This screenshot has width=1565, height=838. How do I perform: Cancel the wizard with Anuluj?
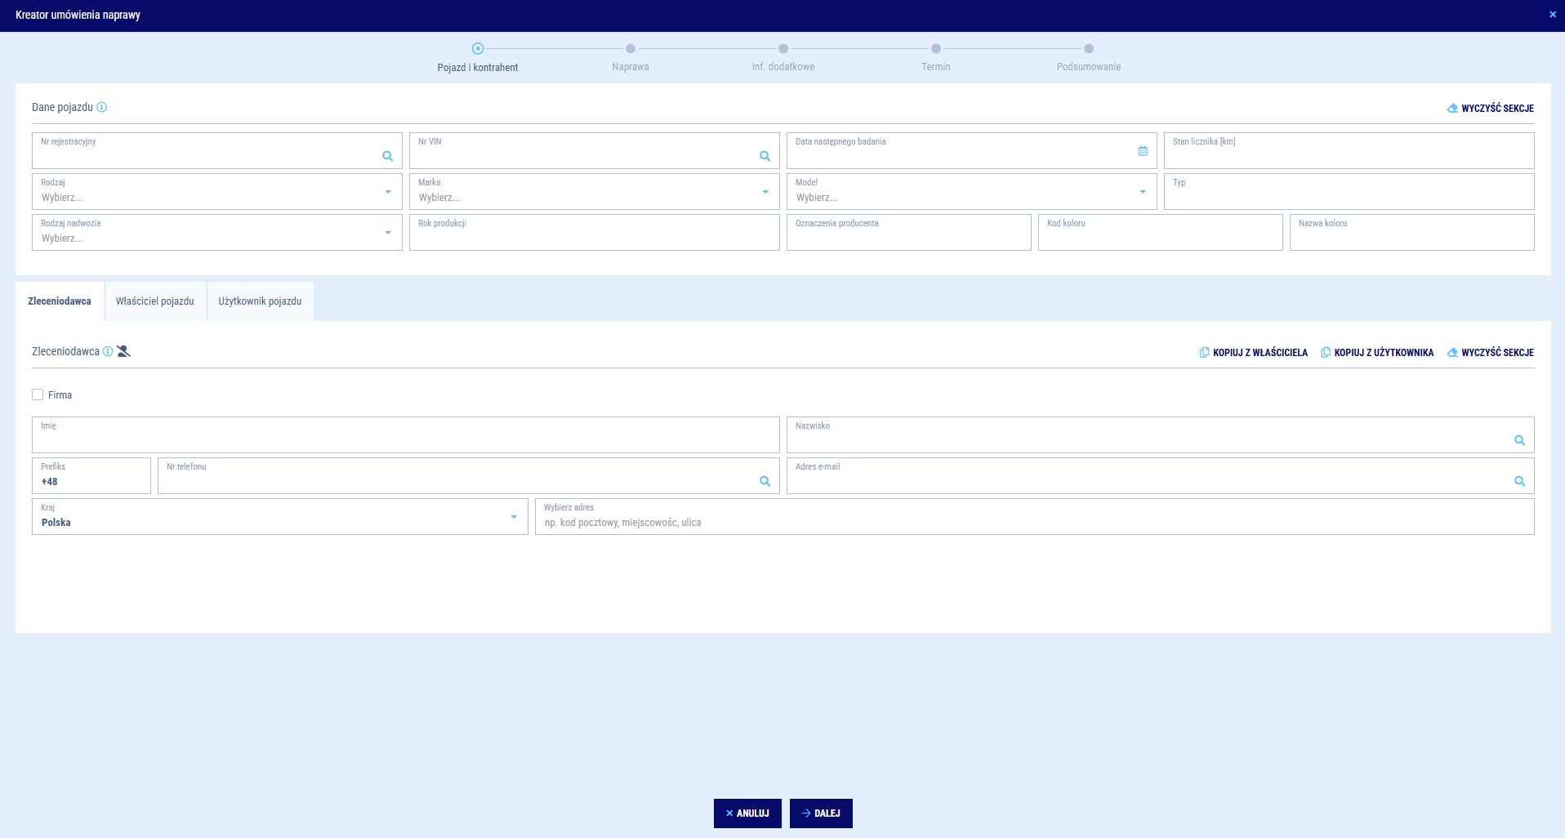747,813
